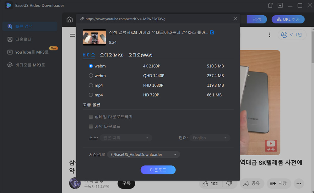The height and width of the screenshot is (193, 314).
Task: Click the hide-to-tray arrow icon
Action: pos(280,5)
